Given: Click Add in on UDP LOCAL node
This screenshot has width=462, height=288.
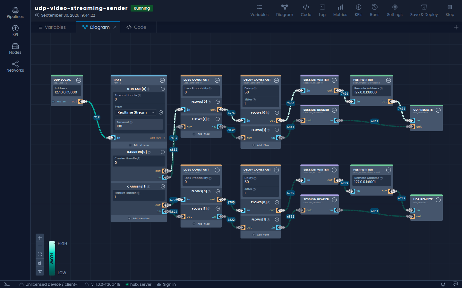Looking at the screenshot, I should [x=59, y=102].
